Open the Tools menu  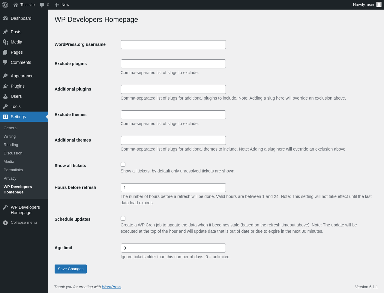(x=24, y=106)
